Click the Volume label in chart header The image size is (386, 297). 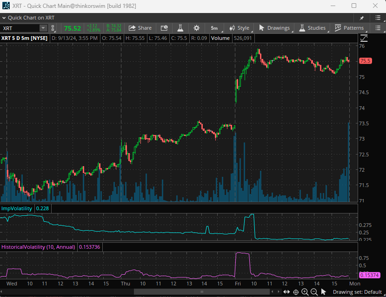pos(220,38)
